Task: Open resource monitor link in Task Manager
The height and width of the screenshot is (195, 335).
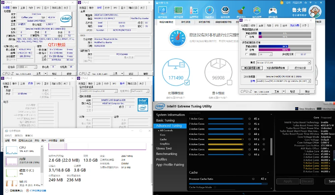Action: click(38, 191)
